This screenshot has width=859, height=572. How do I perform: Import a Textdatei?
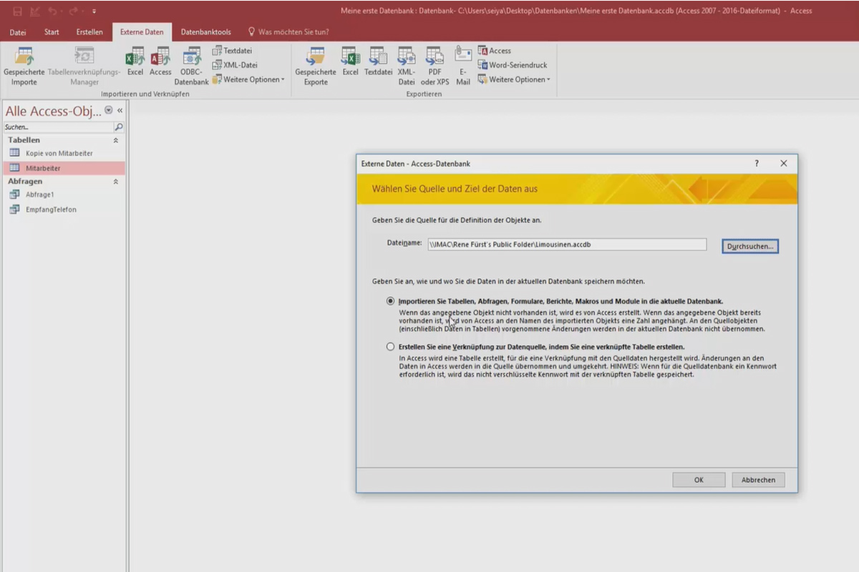coord(233,51)
